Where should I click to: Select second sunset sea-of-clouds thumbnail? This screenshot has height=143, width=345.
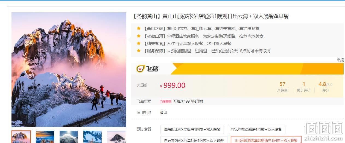(x=45, y=137)
